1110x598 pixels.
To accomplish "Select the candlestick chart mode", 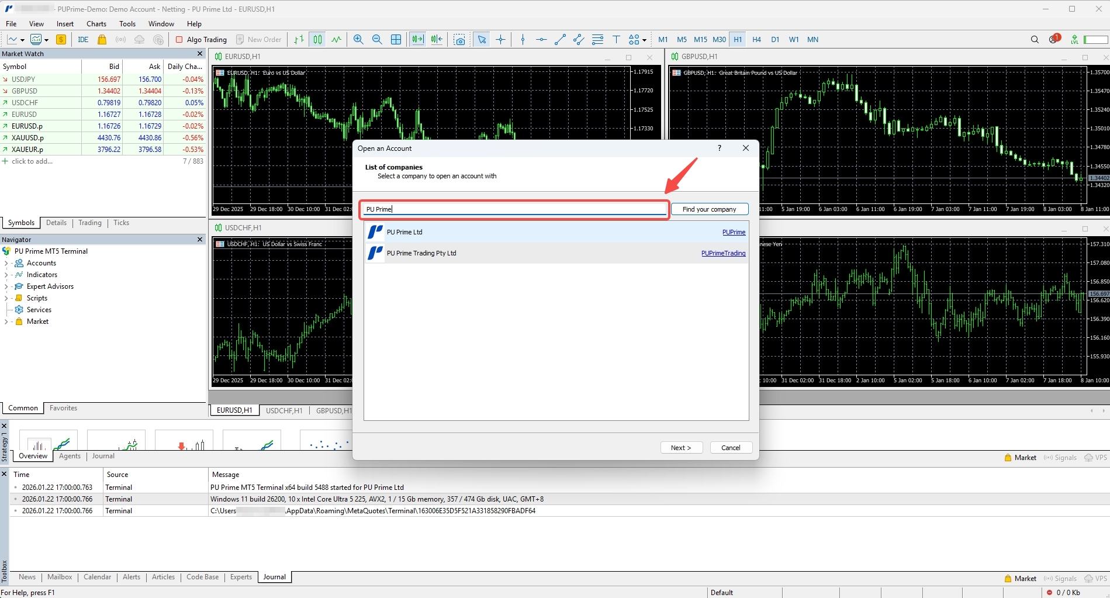I will coord(317,39).
